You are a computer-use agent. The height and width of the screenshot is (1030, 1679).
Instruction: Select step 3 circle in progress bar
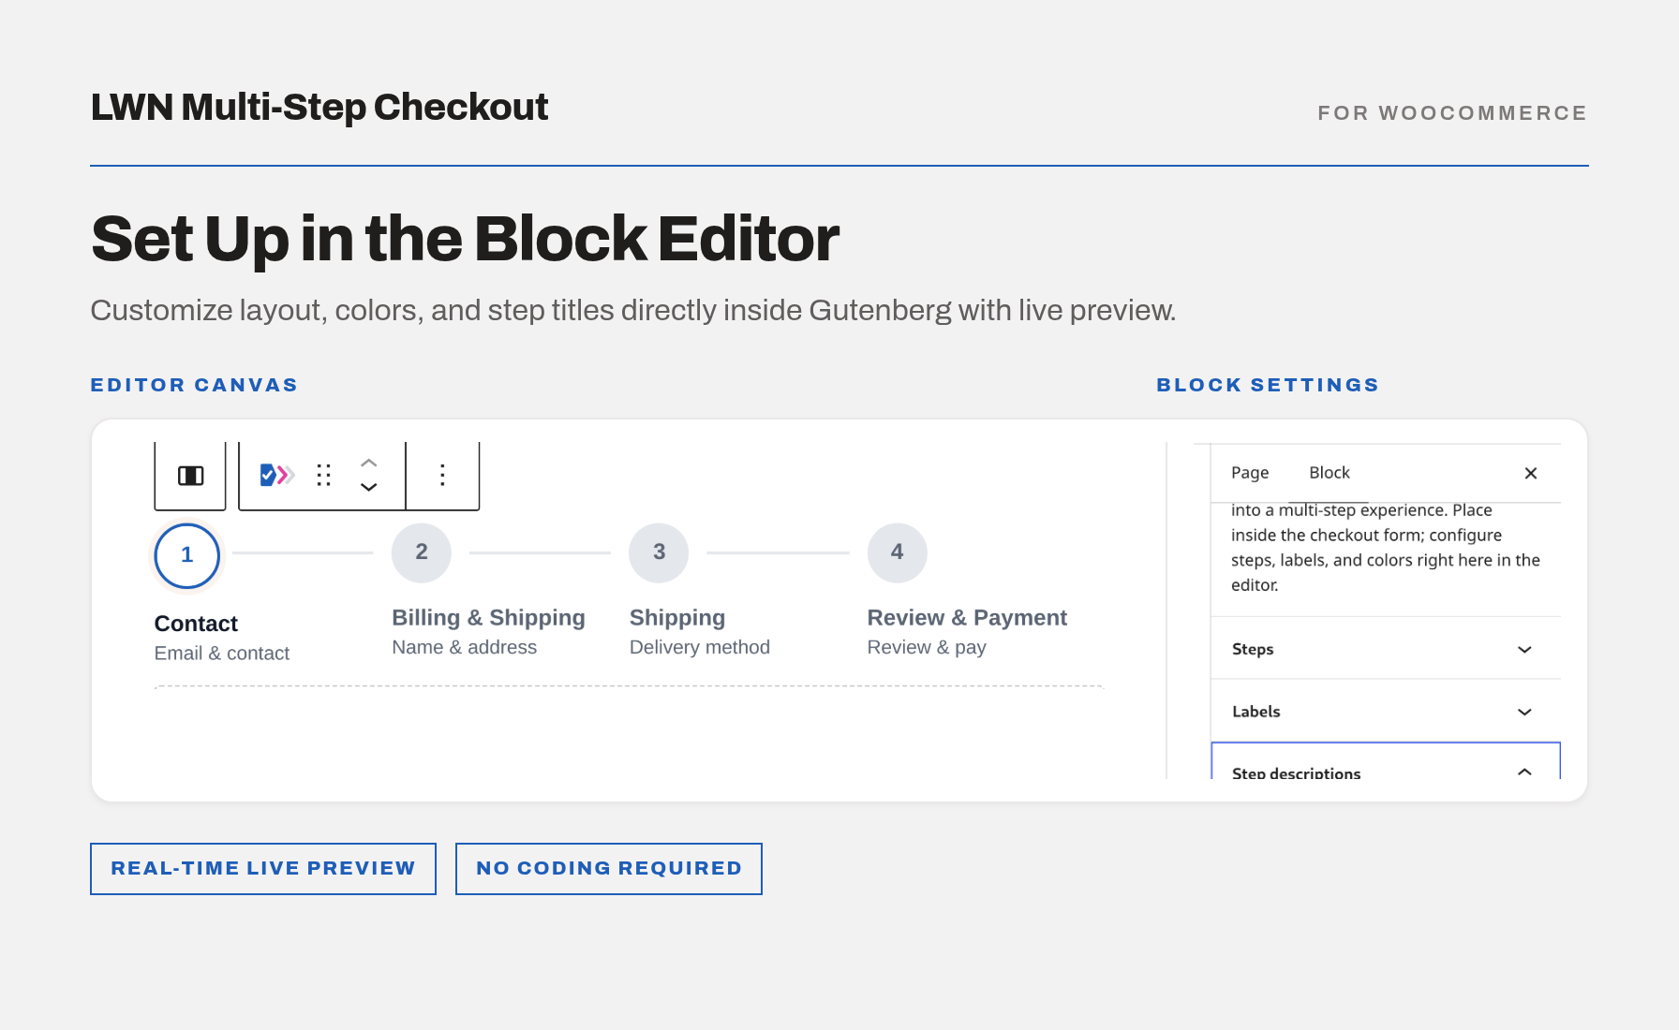click(660, 552)
